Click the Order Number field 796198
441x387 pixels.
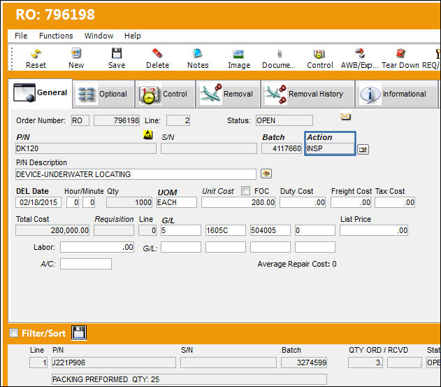click(117, 120)
